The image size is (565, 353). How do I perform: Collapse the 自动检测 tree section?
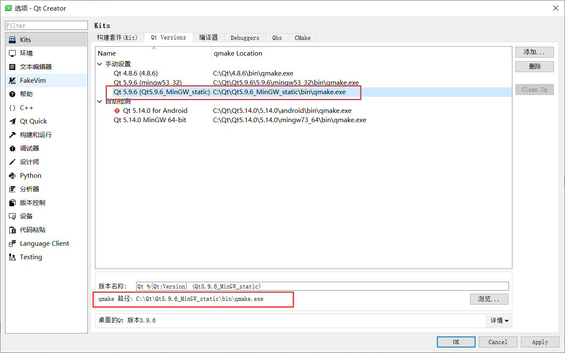coord(99,101)
